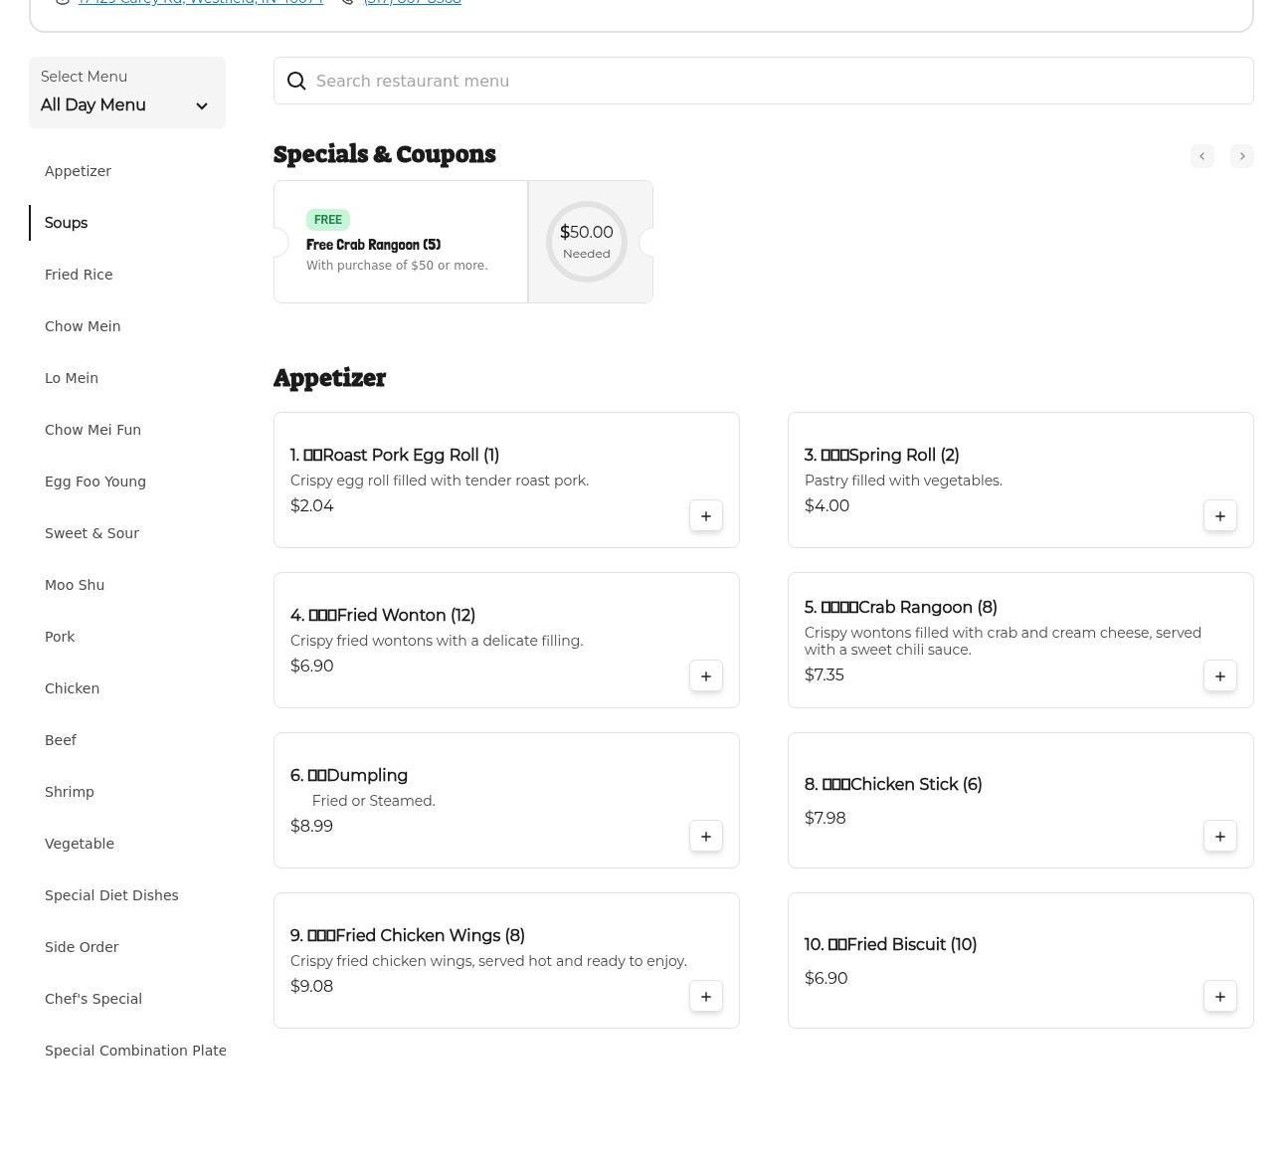Click the restaurant phone number link
1283x1155 pixels.
click(412, 2)
